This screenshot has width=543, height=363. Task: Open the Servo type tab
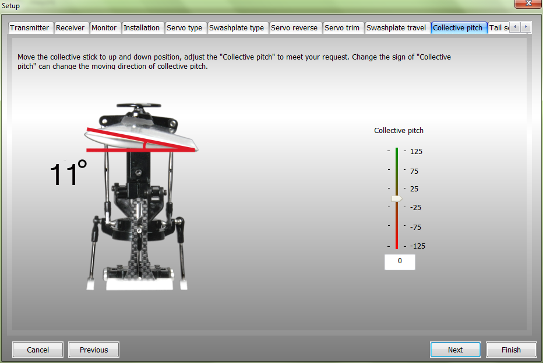[x=185, y=28]
